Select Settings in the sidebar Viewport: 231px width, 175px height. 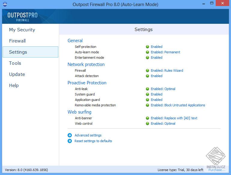(31, 52)
